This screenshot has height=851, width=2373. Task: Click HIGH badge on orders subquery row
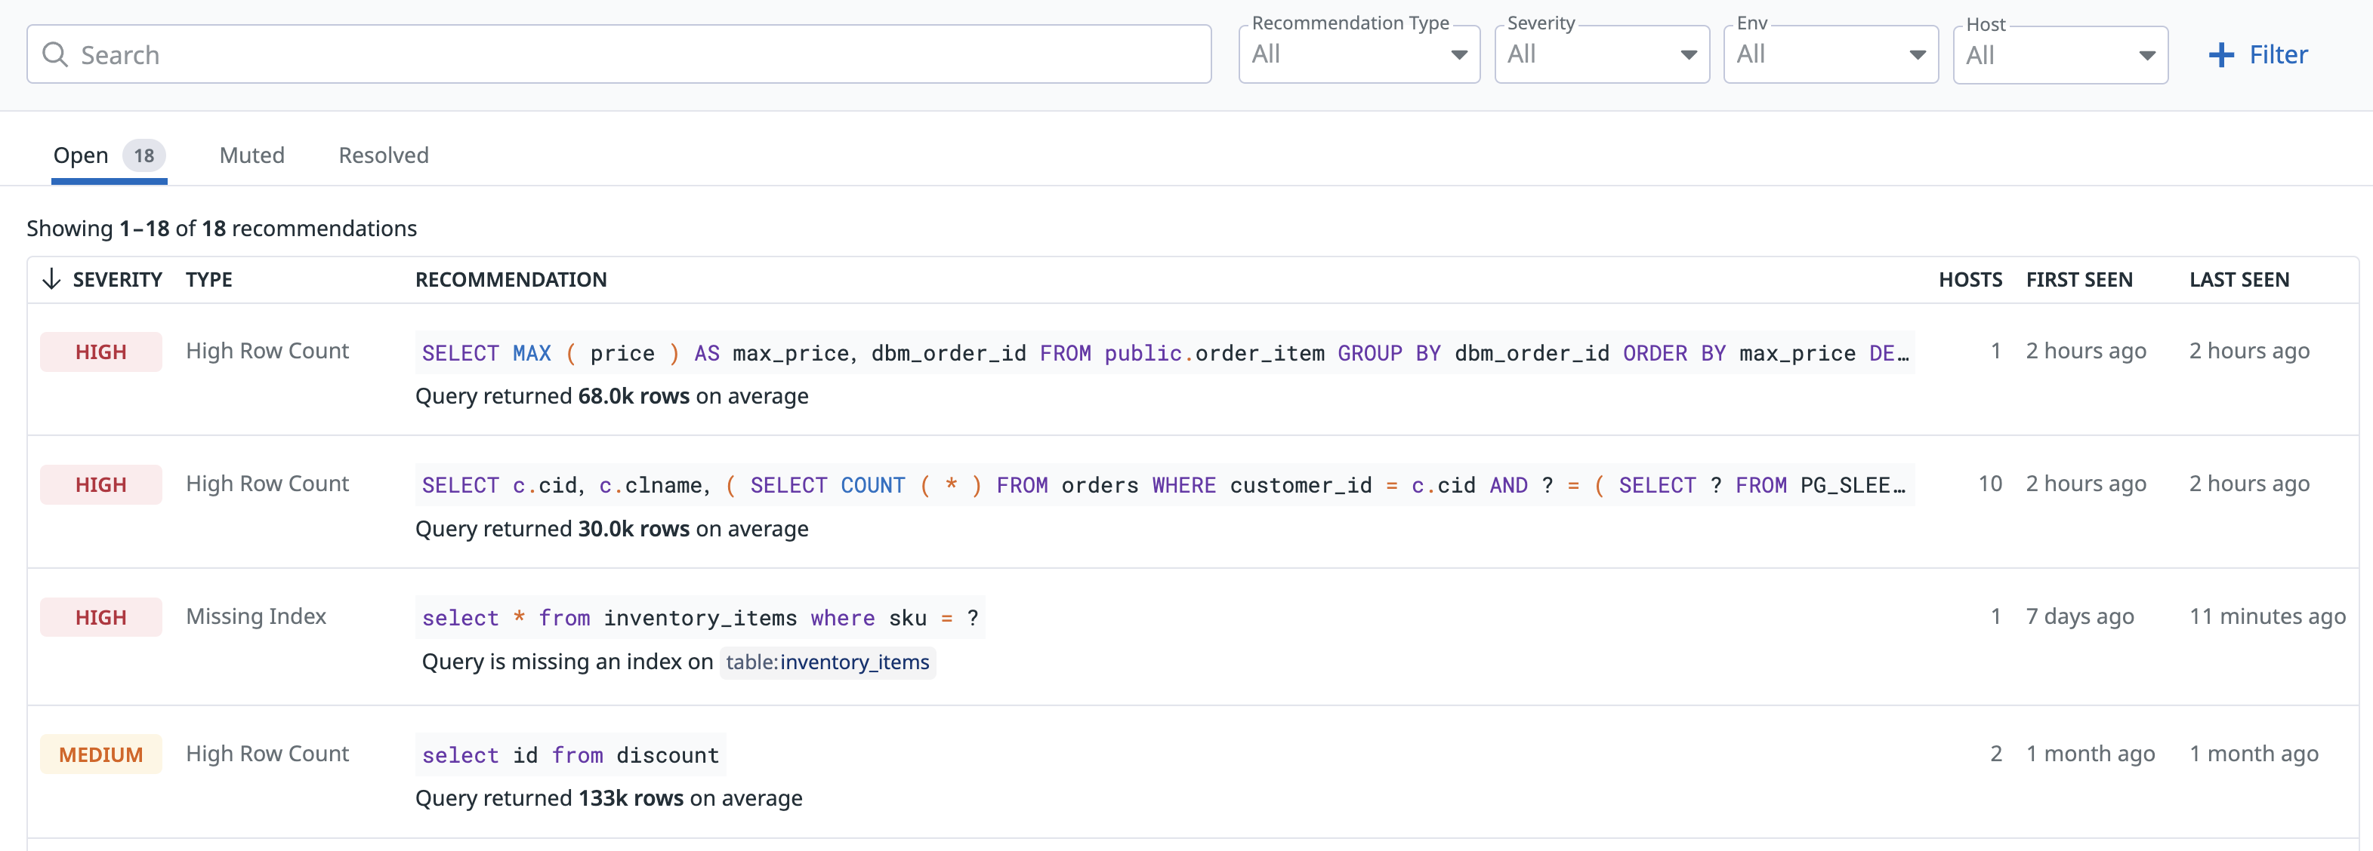100,484
